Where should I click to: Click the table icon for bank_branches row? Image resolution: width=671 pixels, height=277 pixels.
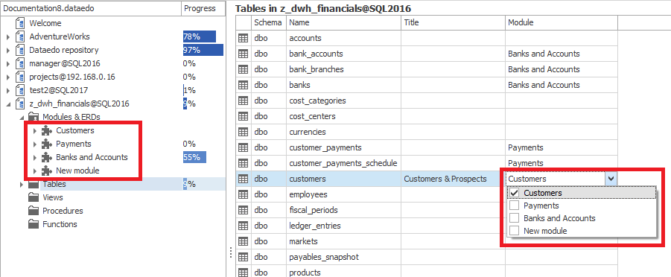tap(243, 69)
